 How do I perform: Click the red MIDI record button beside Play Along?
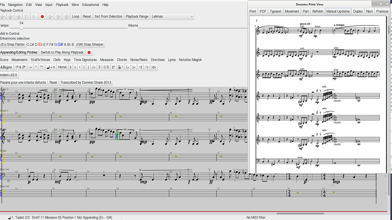click(89, 52)
